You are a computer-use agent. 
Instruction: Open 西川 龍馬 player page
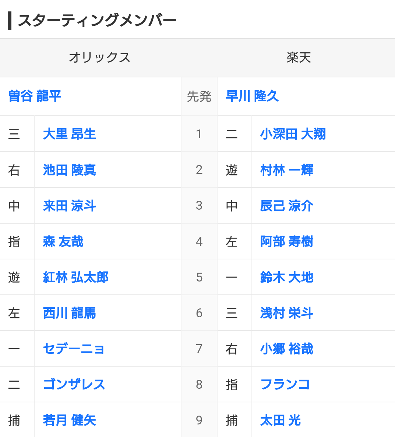[69, 313]
